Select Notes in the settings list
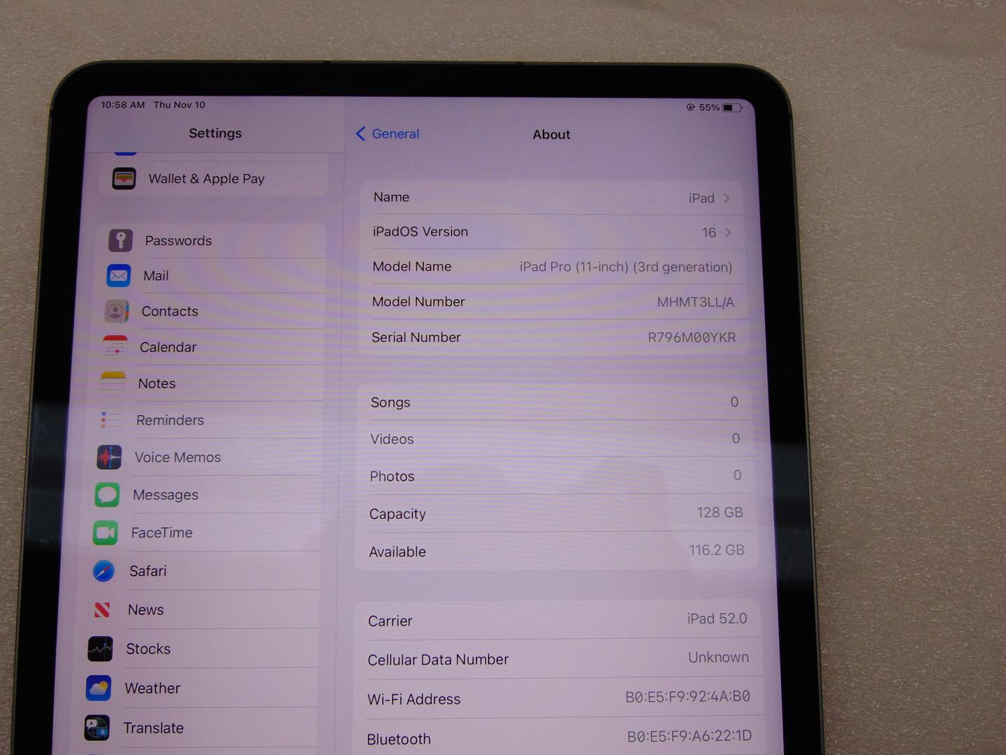The height and width of the screenshot is (755, 1006). click(156, 384)
